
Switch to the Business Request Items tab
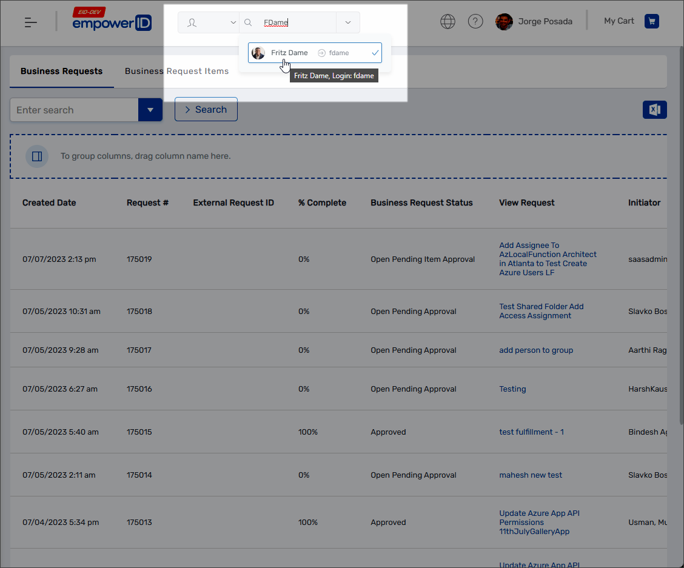[x=176, y=71]
